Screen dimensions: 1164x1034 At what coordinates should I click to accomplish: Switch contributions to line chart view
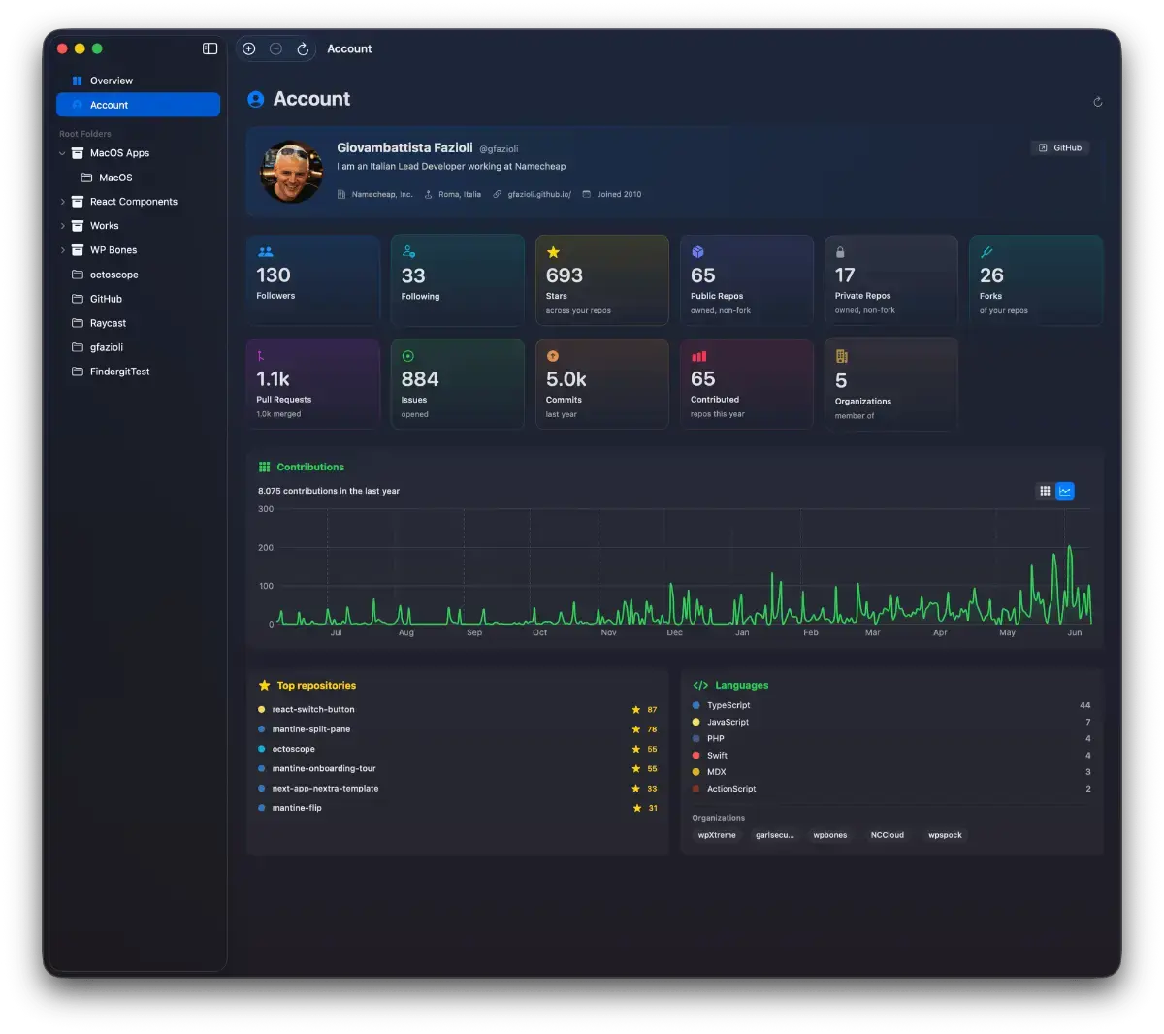(1065, 491)
